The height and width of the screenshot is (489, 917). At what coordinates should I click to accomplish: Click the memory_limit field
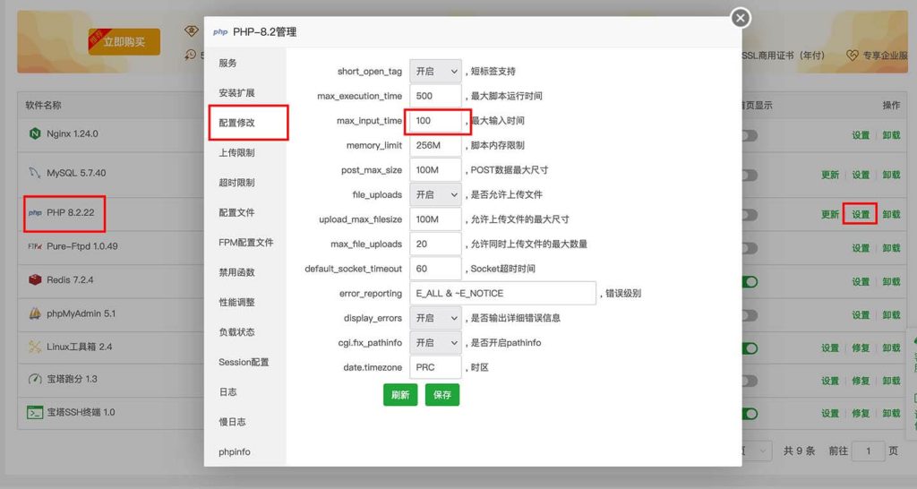click(x=436, y=145)
